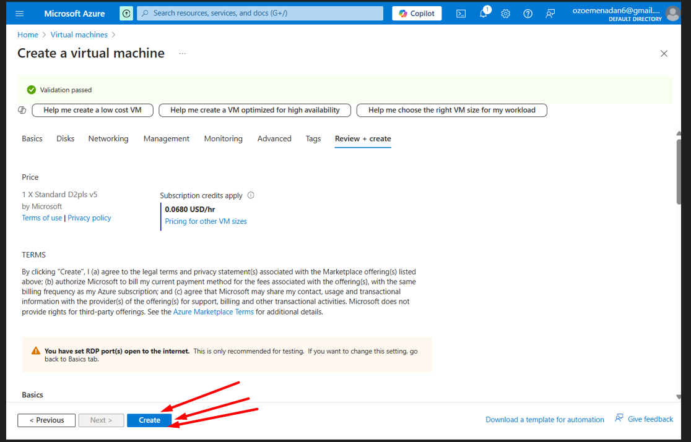Click the orange RDP warning icon
This screenshot has width=691, height=442.
(36, 351)
